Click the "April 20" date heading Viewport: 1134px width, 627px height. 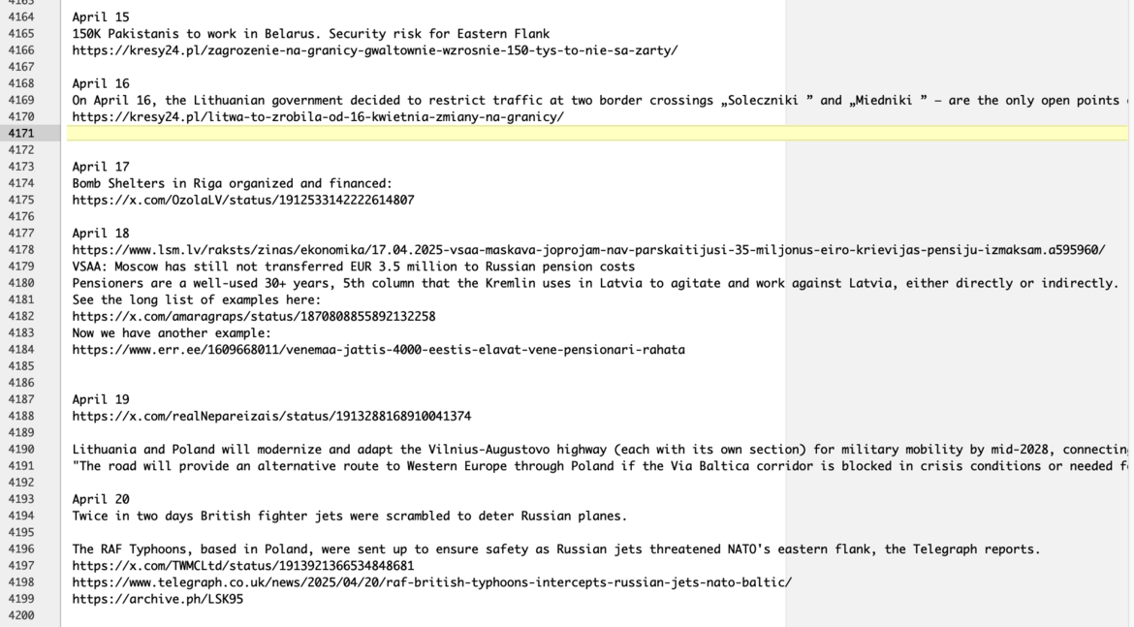(101, 500)
